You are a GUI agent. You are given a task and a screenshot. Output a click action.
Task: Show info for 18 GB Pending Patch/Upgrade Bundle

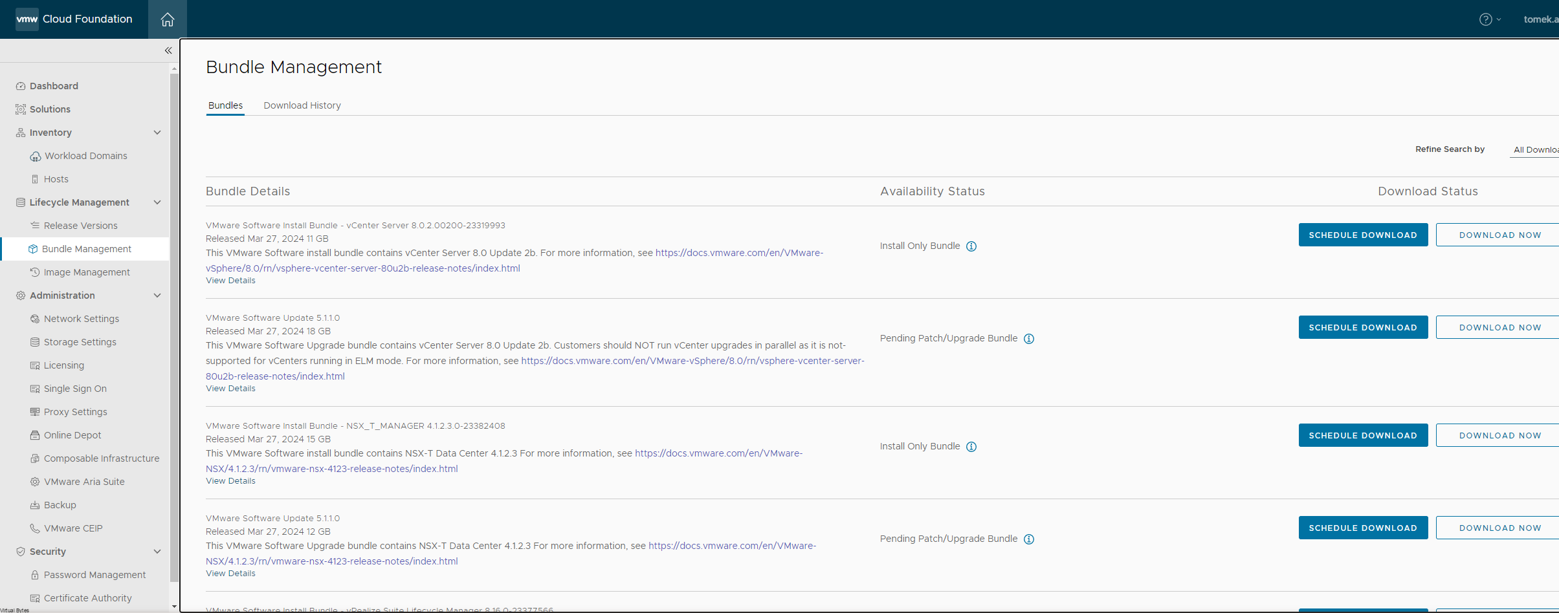[1029, 339]
